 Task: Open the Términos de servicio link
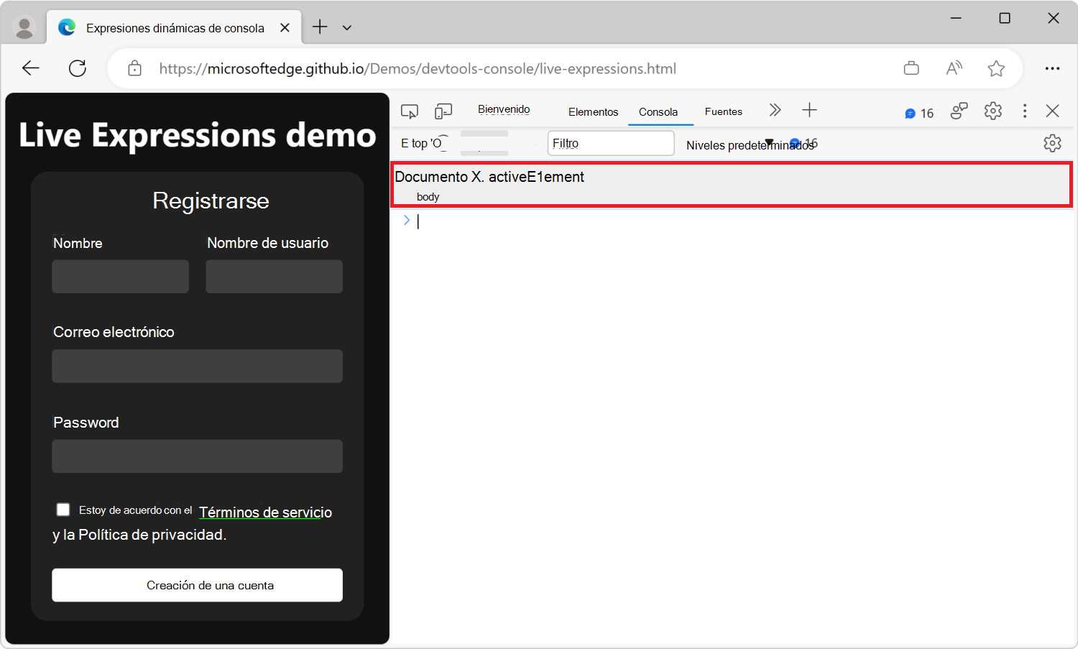point(265,512)
